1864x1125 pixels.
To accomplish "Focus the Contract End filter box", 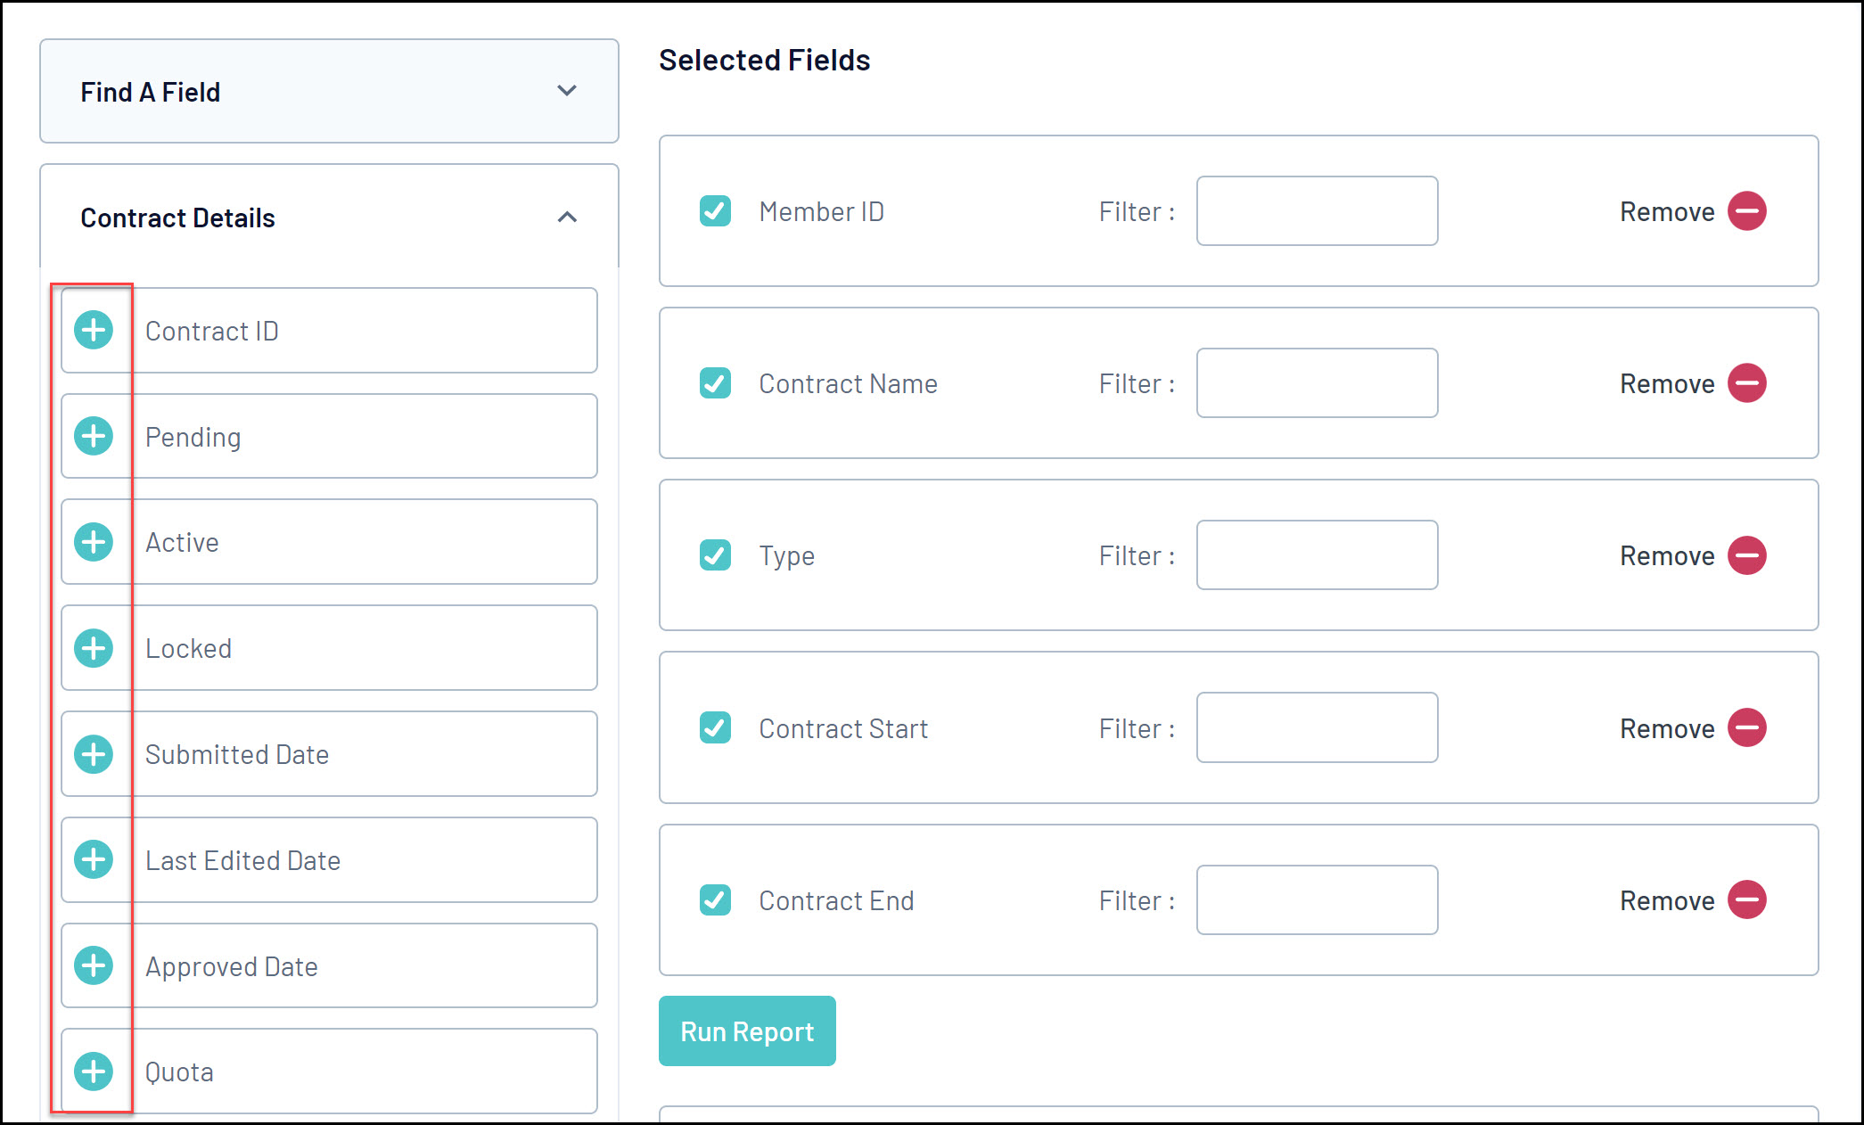I will [1316, 899].
